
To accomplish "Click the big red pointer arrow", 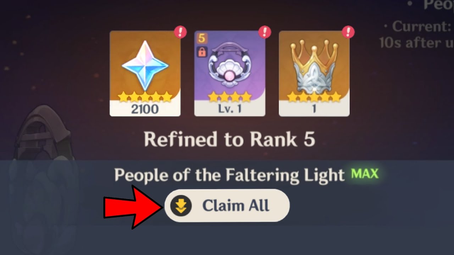I will 133,206.
